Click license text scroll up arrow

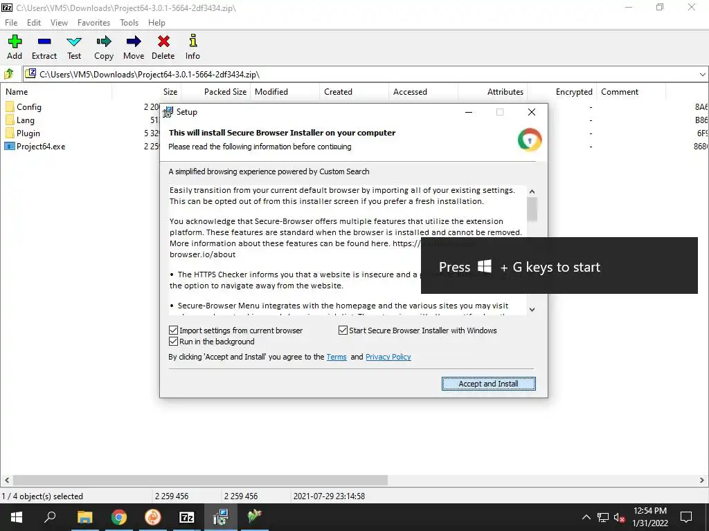click(532, 192)
